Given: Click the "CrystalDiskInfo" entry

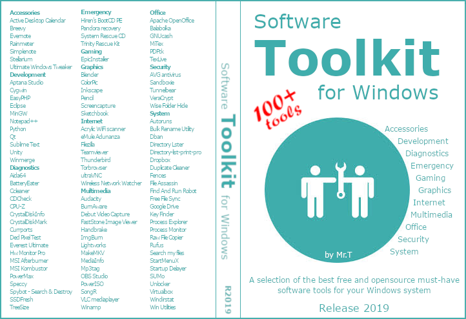Looking at the screenshot, I should pyautogui.click(x=27, y=214).
